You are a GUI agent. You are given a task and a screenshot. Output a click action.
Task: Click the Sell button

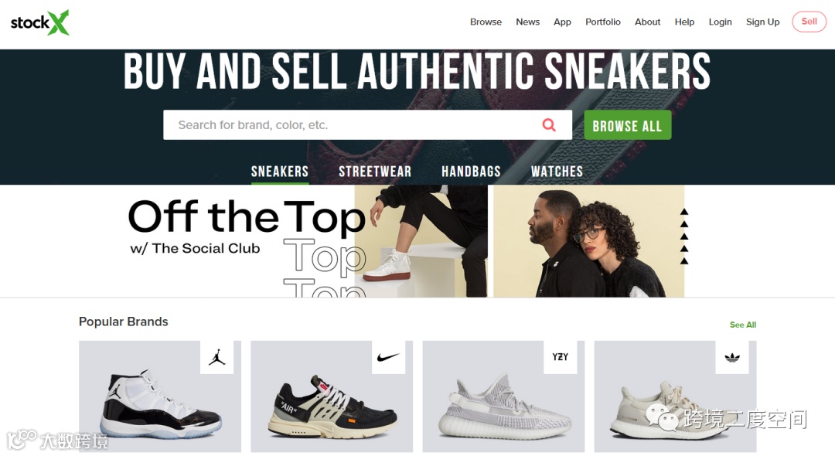point(809,22)
